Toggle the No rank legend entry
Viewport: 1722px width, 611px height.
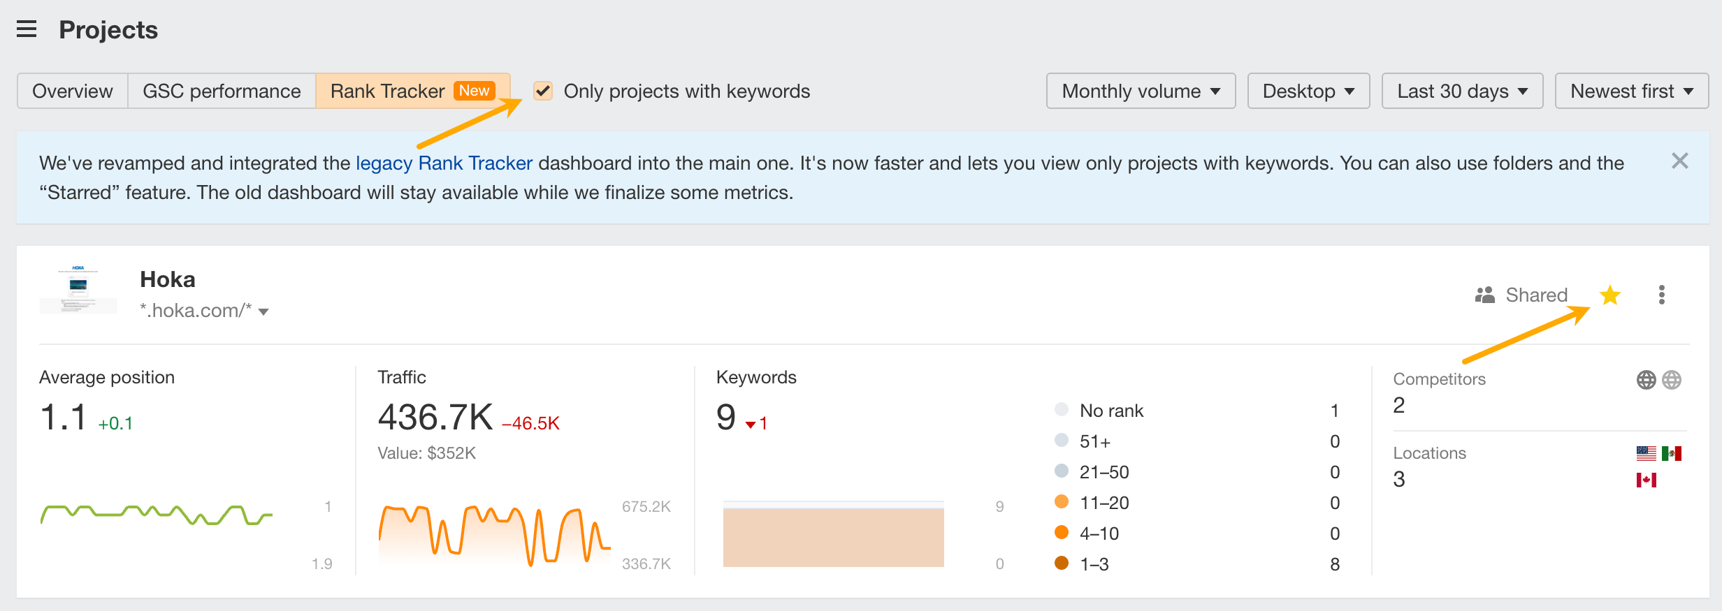[x=1061, y=410]
